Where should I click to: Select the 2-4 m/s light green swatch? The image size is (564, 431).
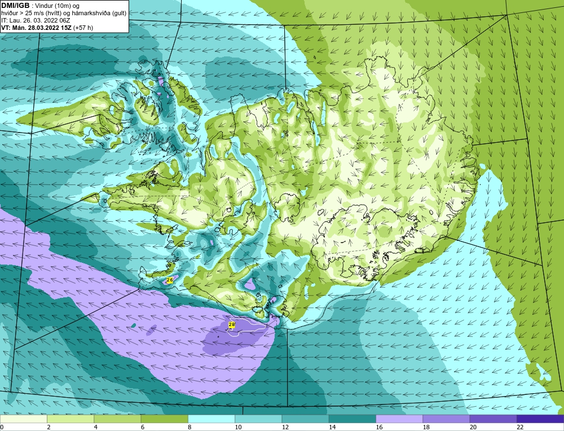click(x=70, y=419)
